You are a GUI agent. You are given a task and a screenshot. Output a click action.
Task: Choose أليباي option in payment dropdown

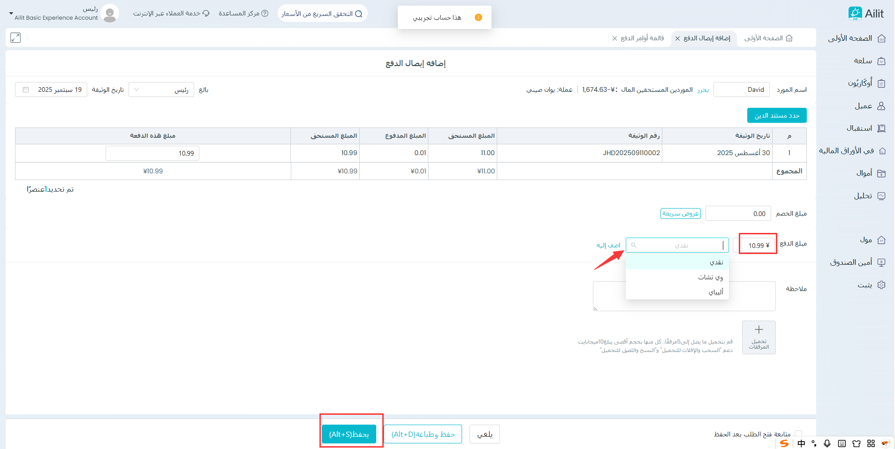tap(715, 292)
